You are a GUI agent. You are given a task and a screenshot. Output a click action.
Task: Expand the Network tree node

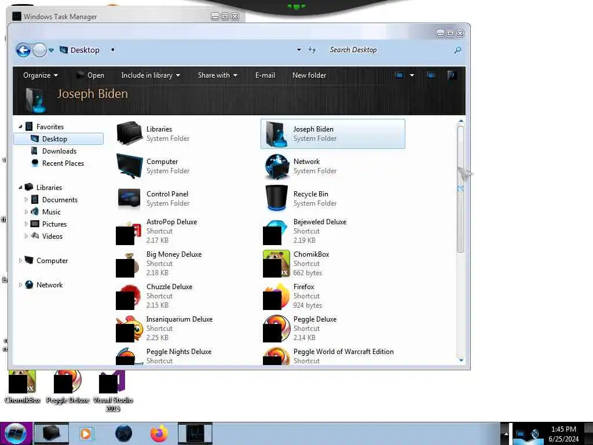click(x=20, y=285)
